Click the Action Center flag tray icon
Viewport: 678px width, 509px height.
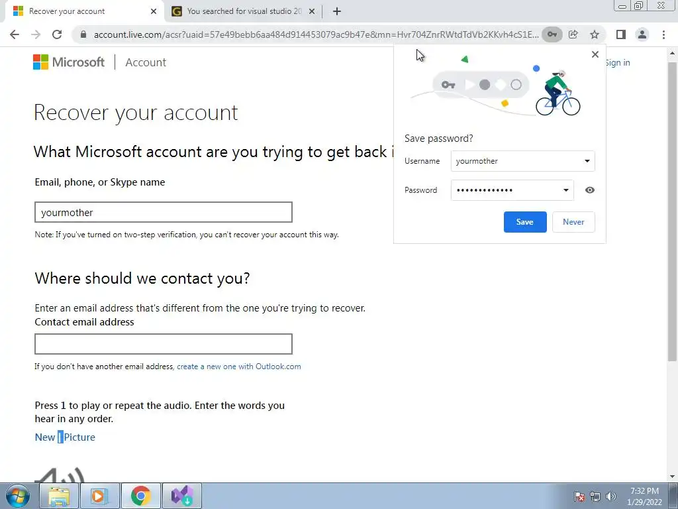click(x=579, y=496)
